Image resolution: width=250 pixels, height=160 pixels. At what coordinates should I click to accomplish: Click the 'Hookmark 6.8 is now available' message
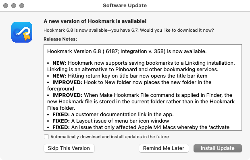(129, 30)
